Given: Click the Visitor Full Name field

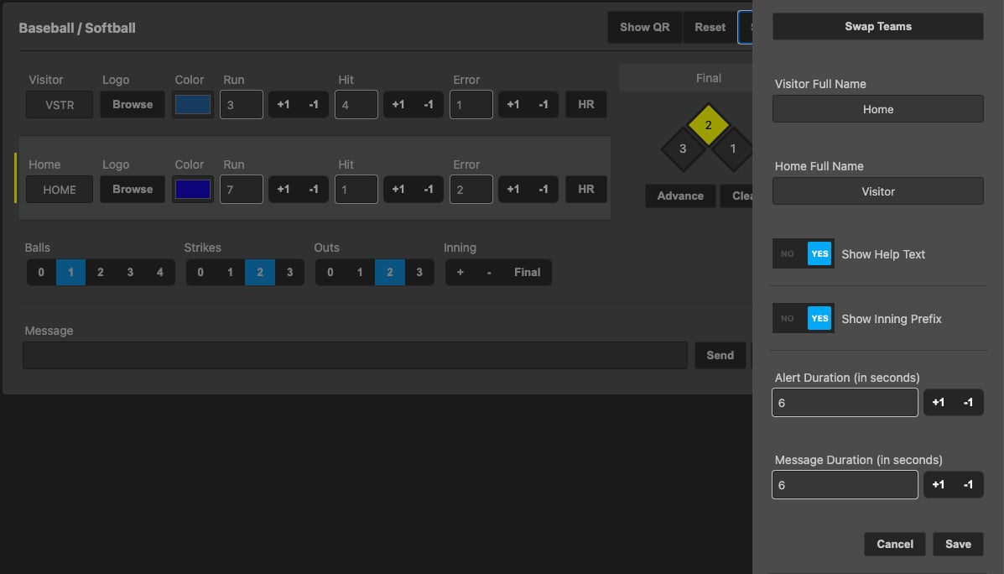Looking at the screenshot, I should coord(878,109).
